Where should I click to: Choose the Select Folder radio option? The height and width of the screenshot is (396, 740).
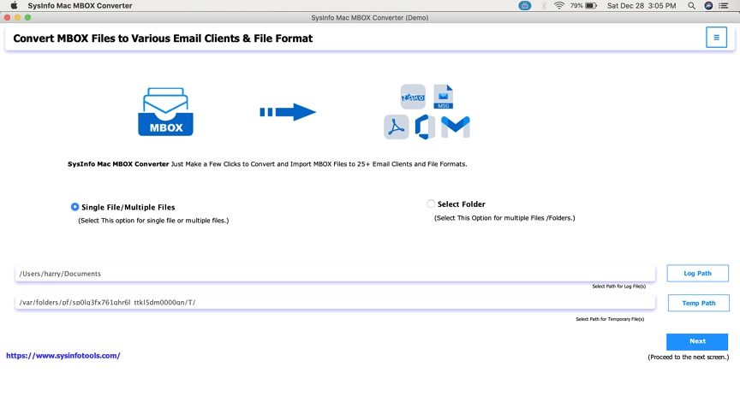coord(431,204)
